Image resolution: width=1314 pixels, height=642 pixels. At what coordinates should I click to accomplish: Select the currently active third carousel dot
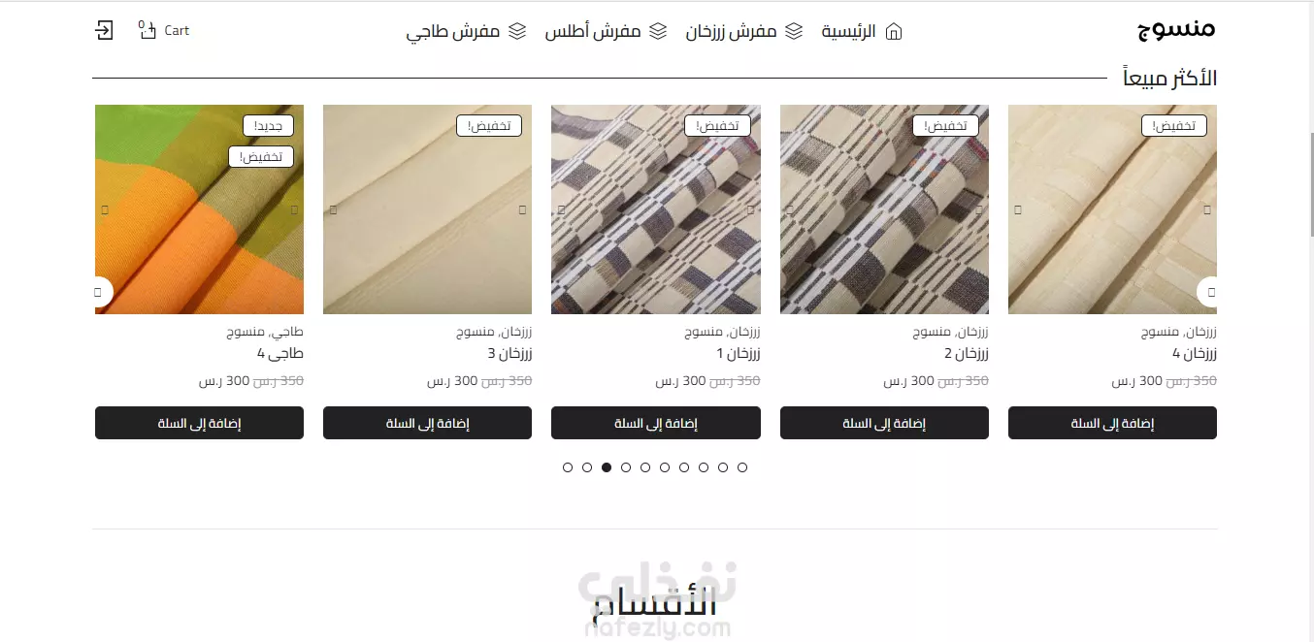pos(607,467)
